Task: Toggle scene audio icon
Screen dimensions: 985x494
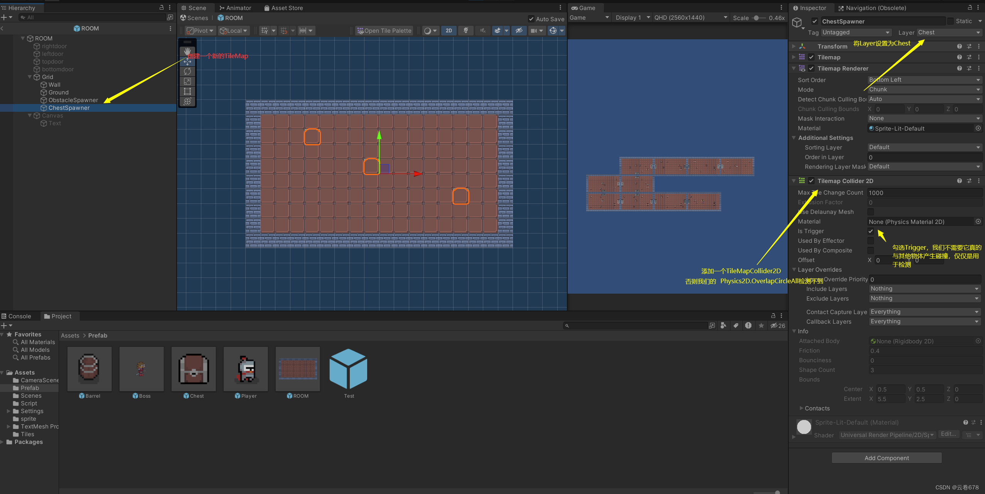Action: pyautogui.click(x=482, y=30)
